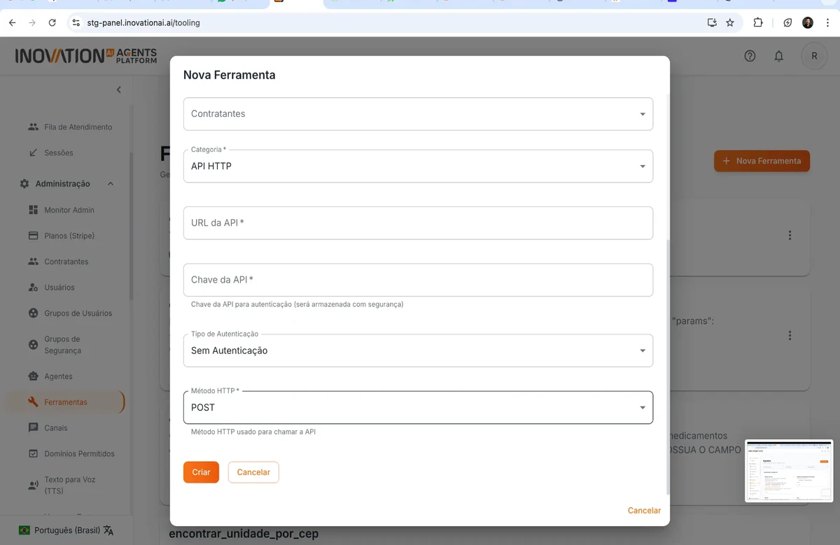This screenshot has width=840, height=545.
Task: Click the Fila de Atendimento people icon
Action: coord(33,127)
